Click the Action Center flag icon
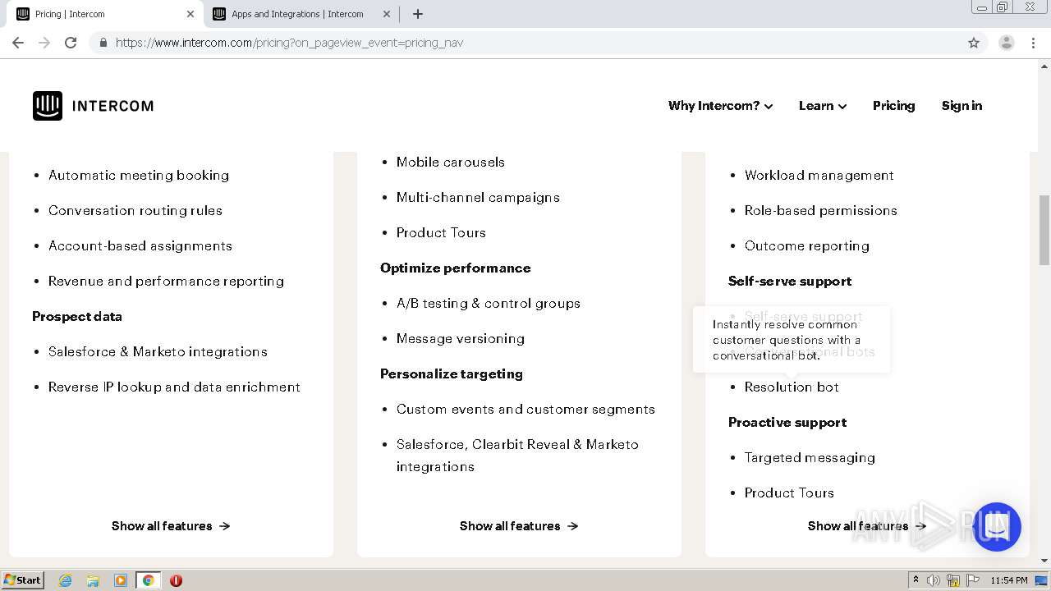This screenshot has height=591, width=1051. click(973, 580)
